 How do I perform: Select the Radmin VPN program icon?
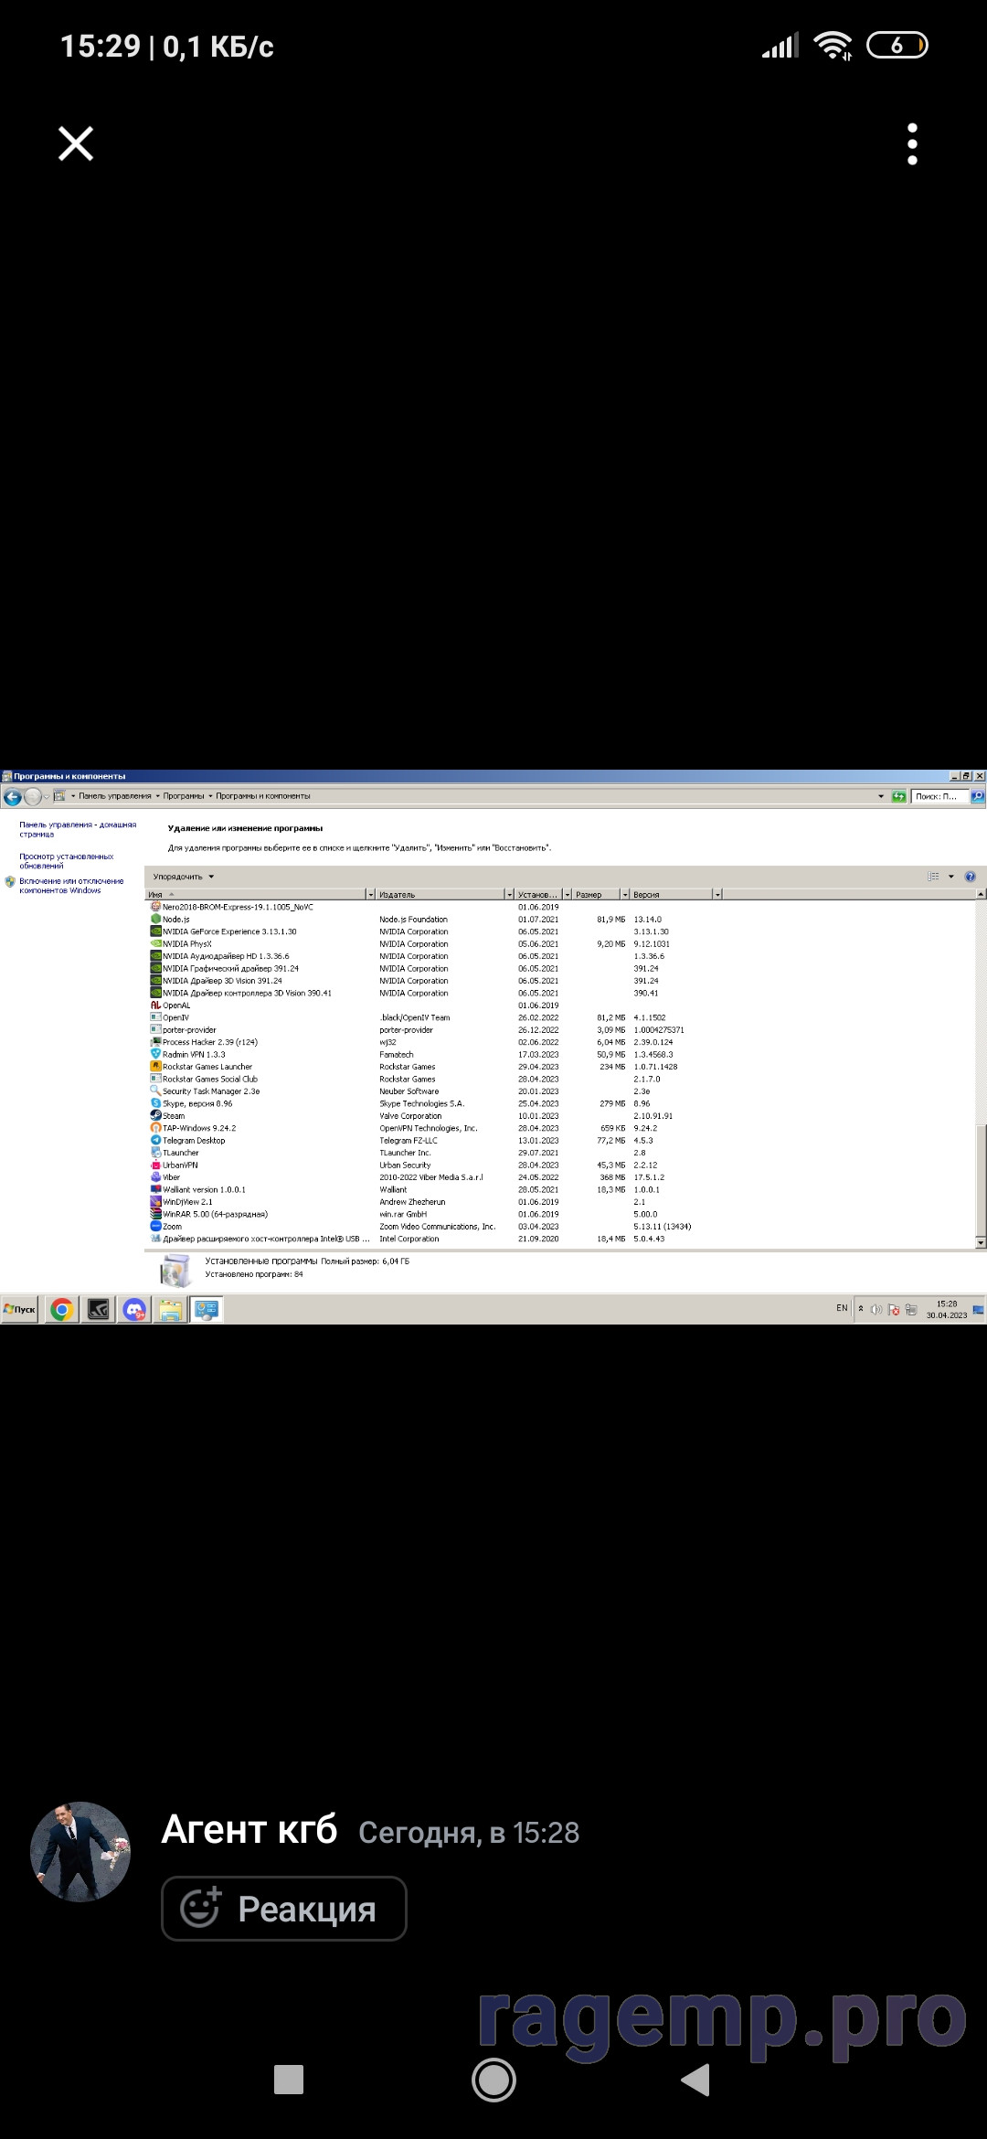(x=155, y=1054)
